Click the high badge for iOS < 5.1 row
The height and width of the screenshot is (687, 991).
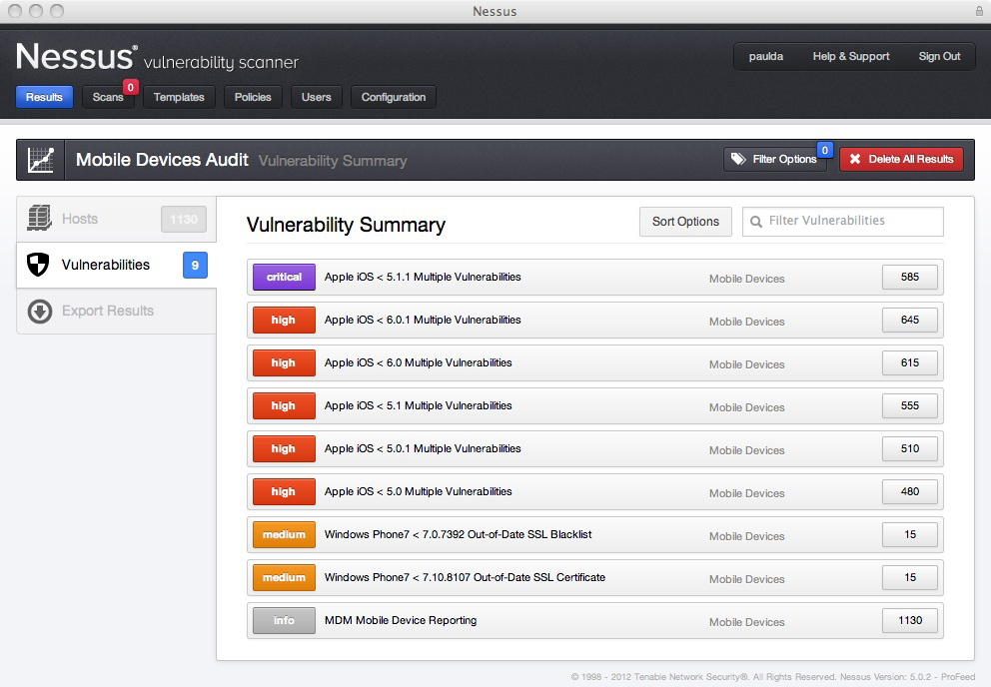pyautogui.click(x=284, y=405)
